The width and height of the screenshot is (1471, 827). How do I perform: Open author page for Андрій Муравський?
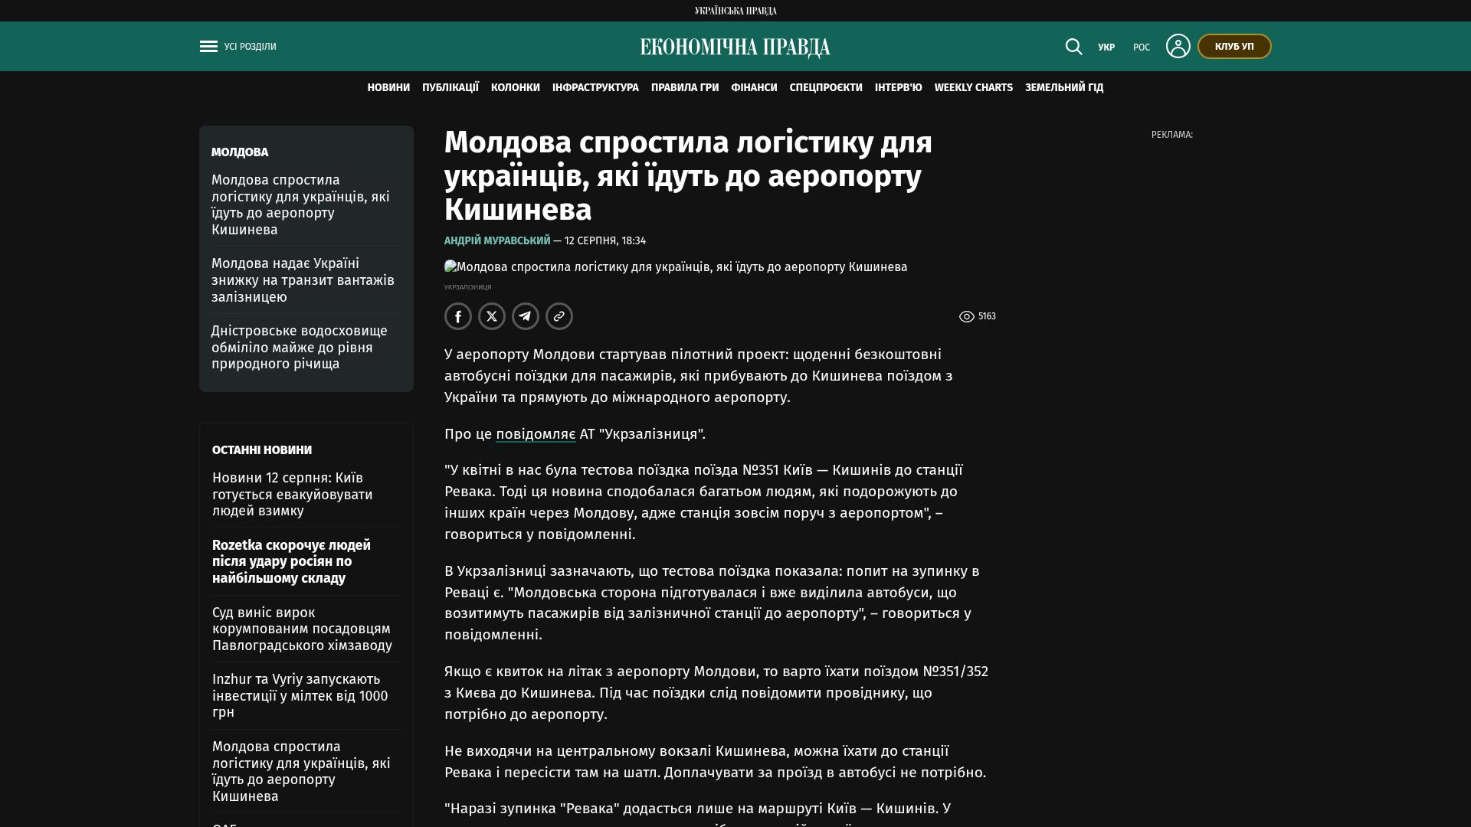[497, 240]
